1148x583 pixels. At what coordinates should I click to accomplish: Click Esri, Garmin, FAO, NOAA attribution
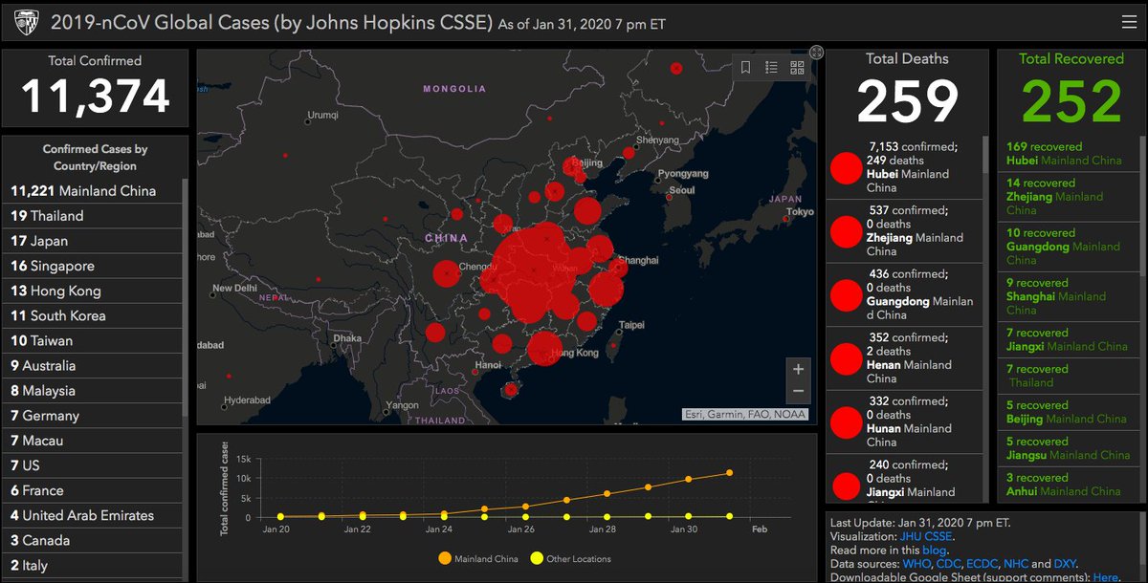point(744,414)
